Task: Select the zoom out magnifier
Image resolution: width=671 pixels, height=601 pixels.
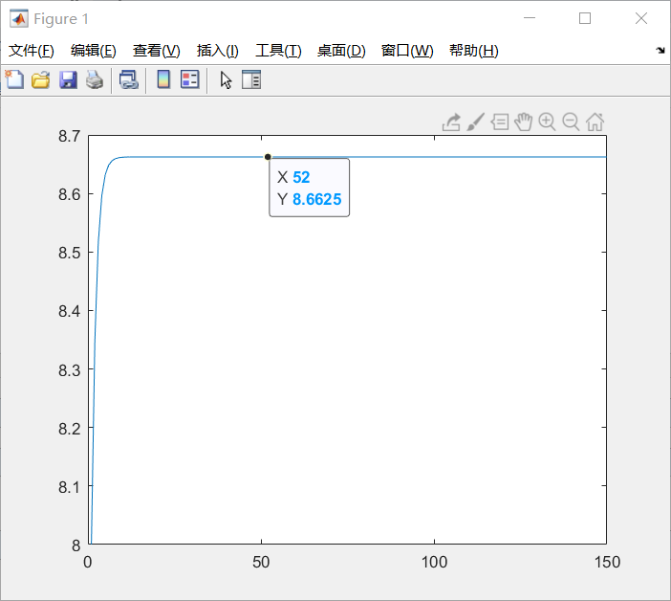Action: pos(571,122)
